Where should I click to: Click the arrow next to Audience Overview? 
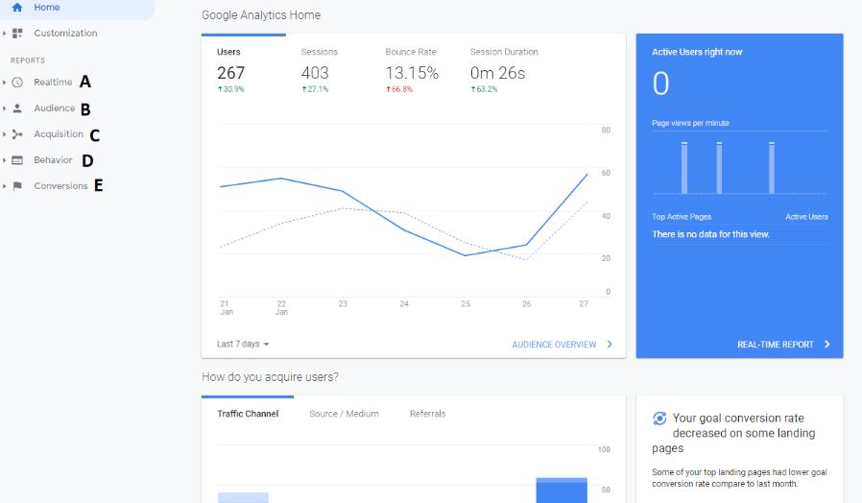click(610, 344)
